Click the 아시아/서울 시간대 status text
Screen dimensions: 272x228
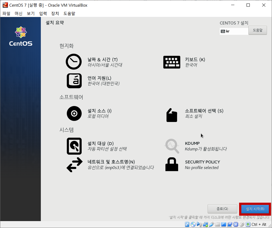(105, 65)
